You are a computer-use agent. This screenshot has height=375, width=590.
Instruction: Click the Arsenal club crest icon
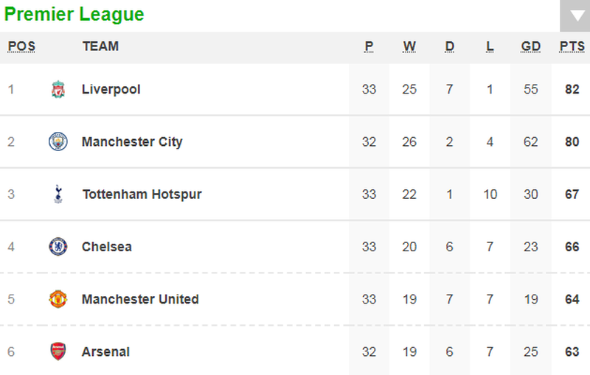tap(58, 351)
